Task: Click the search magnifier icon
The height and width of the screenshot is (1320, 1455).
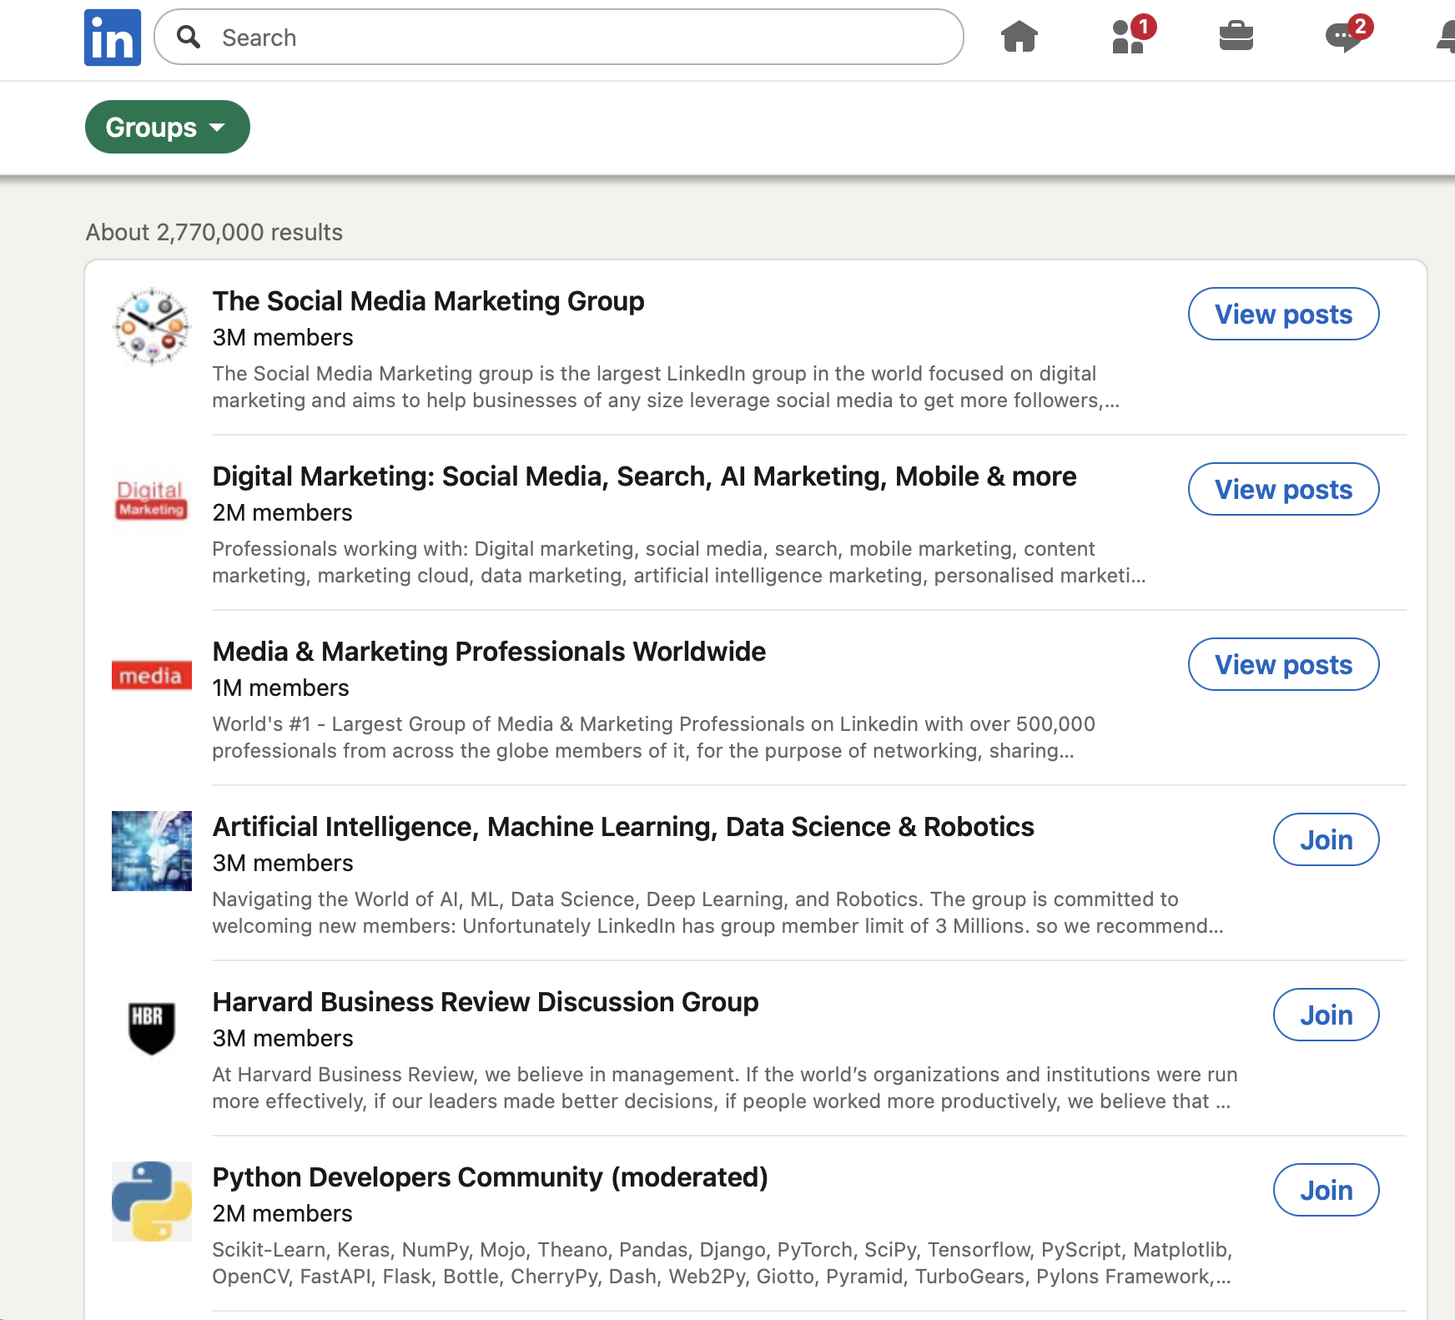Action: tap(189, 38)
